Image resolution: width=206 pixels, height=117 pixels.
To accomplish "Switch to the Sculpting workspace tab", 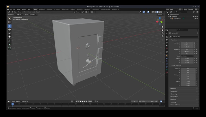I will tap(49, 9).
